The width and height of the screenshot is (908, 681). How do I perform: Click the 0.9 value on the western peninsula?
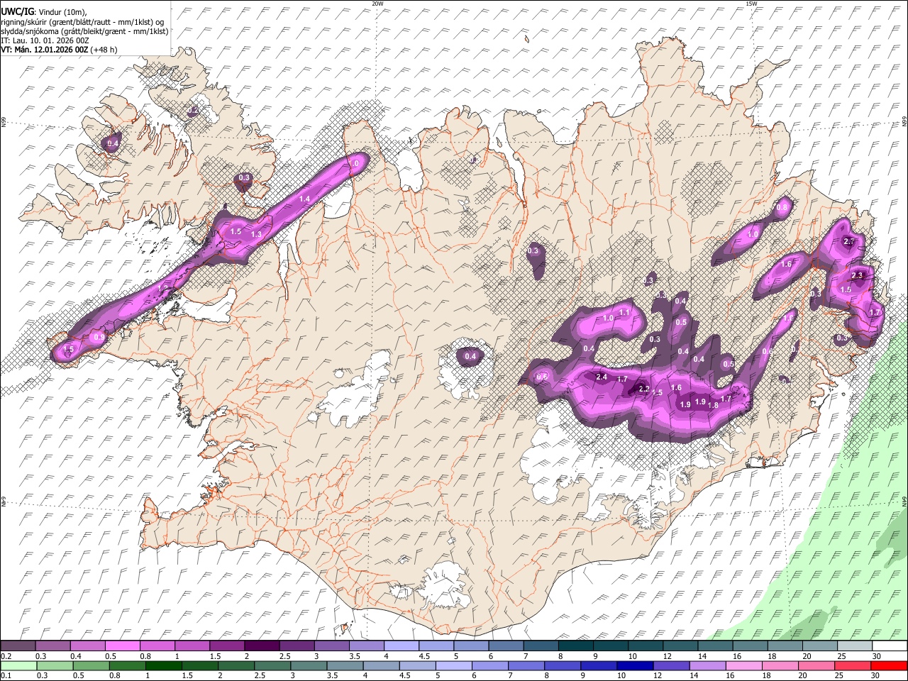(99, 337)
